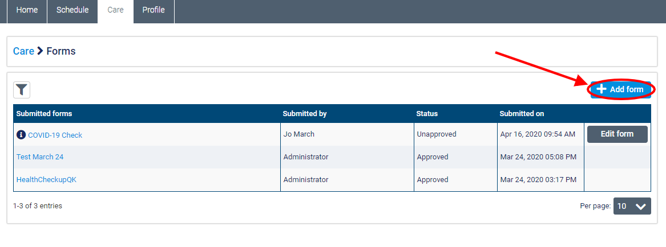
Task: Click the info icon beside COVID-19 Check
Action: (x=21, y=135)
